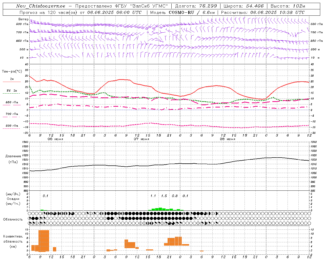Click the '07 июня' date label
This screenshot has height=259, width=324.
tap(141, 139)
